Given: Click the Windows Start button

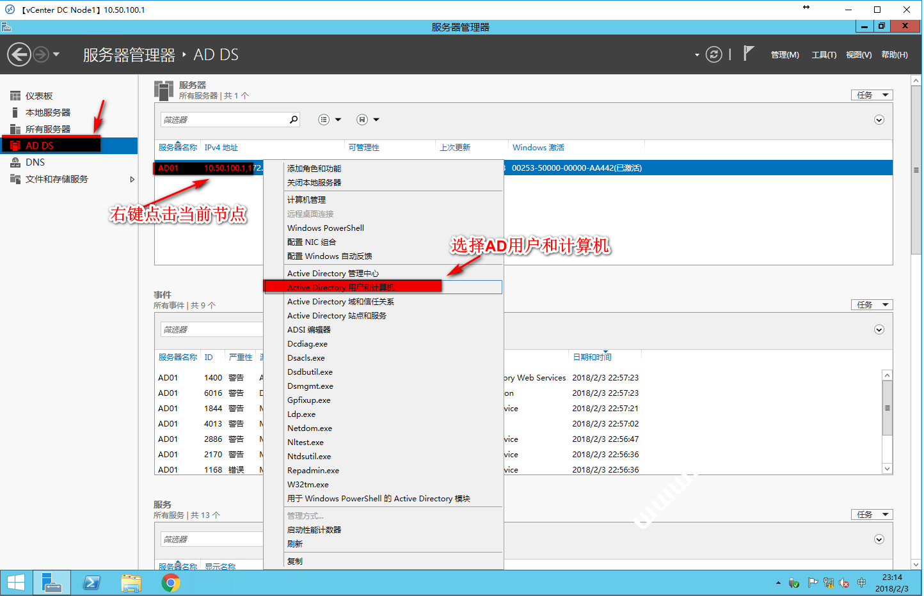Looking at the screenshot, I should 16,583.
